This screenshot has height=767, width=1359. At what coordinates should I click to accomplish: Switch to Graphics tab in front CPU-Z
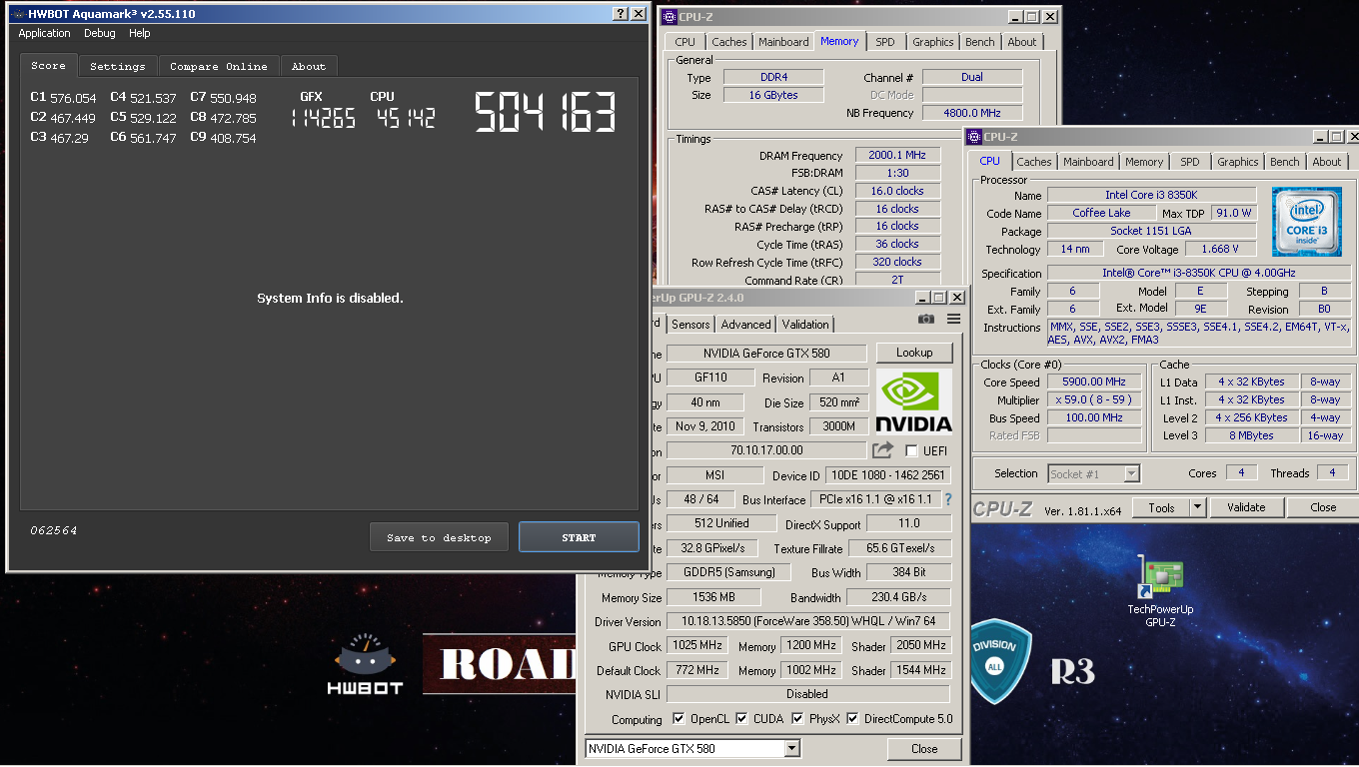[x=1238, y=162]
